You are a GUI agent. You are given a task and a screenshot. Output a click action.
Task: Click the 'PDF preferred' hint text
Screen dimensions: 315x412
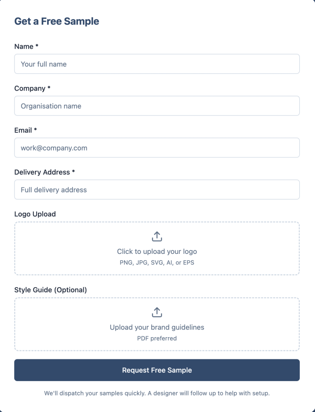pyautogui.click(x=157, y=338)
